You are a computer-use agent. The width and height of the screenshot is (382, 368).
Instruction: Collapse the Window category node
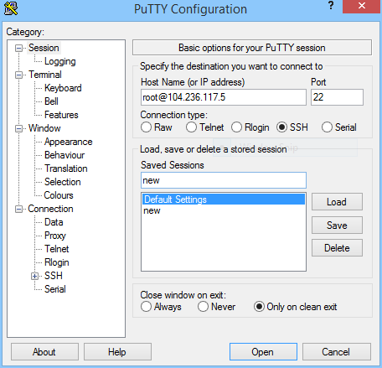(18, 128)
